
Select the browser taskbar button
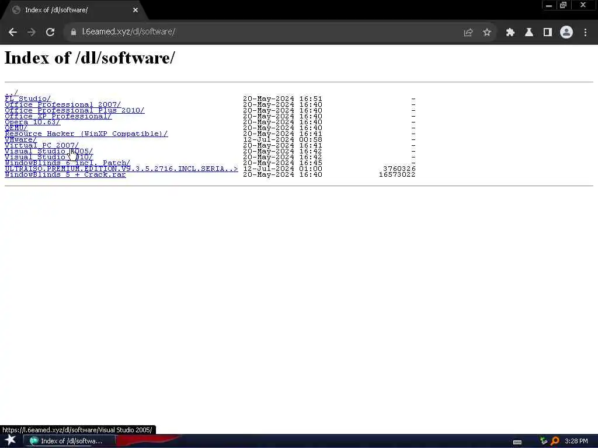point(69,441)
